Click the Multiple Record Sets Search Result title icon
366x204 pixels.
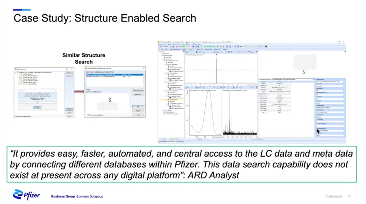86,68
